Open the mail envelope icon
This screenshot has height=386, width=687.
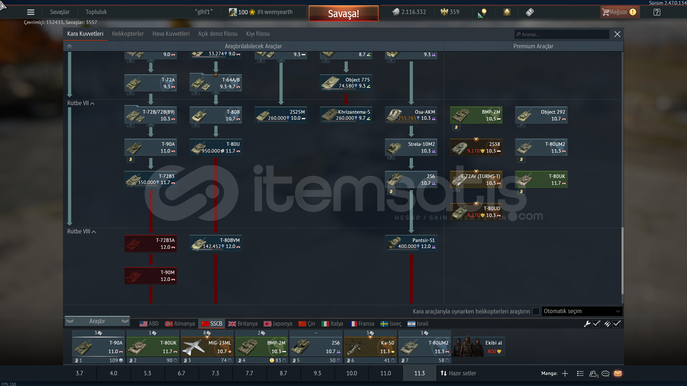618,373
